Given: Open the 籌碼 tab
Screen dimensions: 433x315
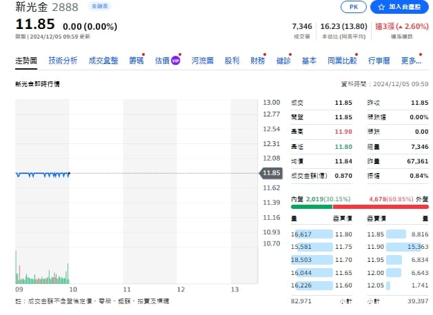Looking at the screenshot, I should tap(137, 61).
